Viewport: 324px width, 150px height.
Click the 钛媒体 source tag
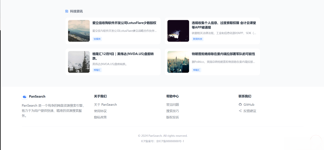[97, 39]
